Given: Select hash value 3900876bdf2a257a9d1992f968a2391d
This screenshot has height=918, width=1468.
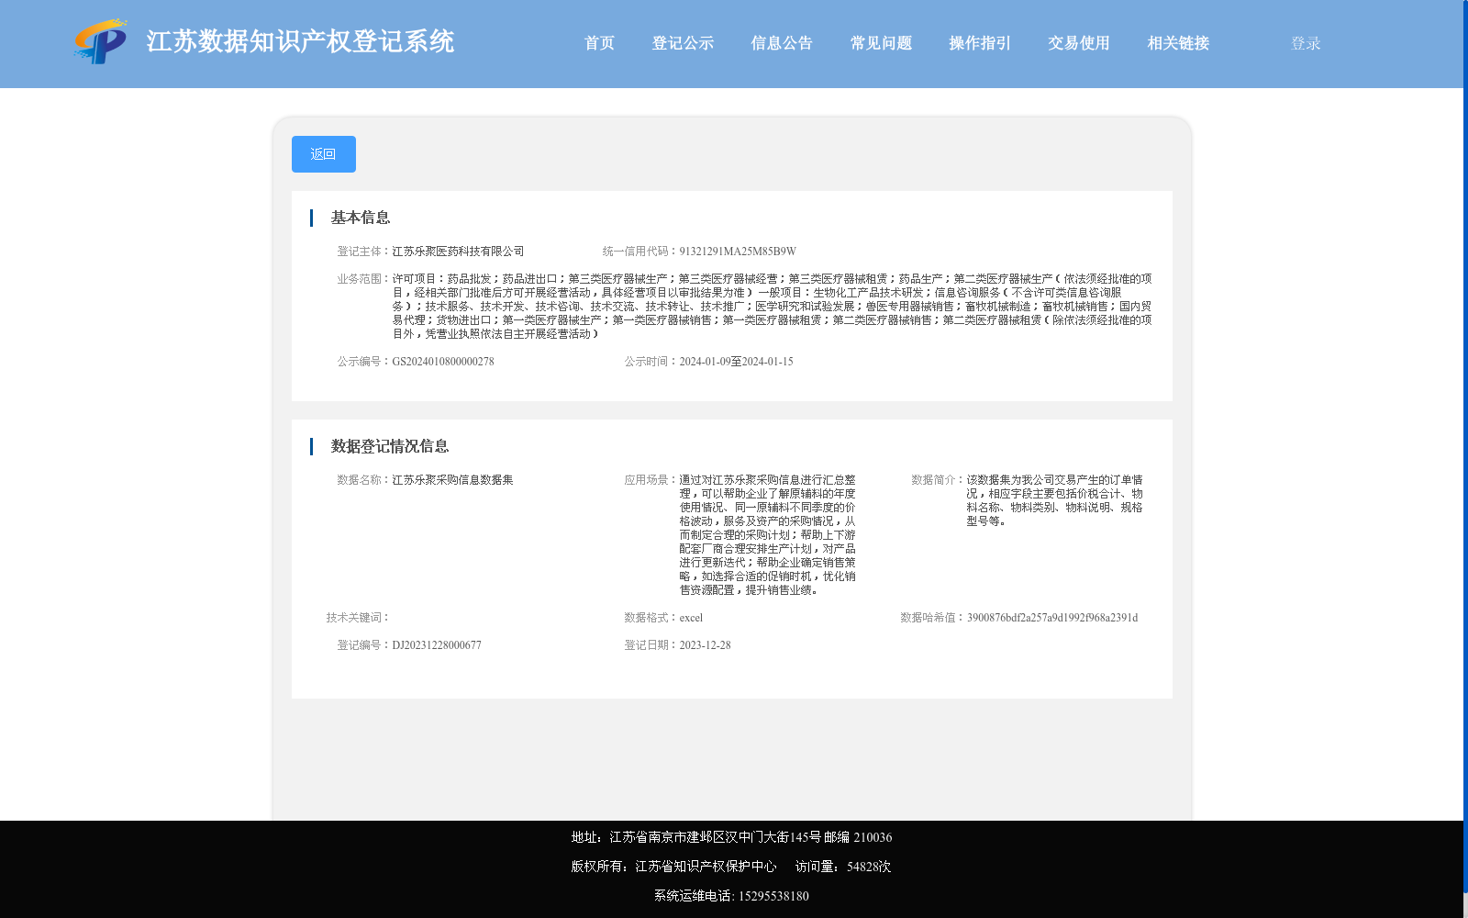Looking at the screenshot, I should coord(1052,618).
